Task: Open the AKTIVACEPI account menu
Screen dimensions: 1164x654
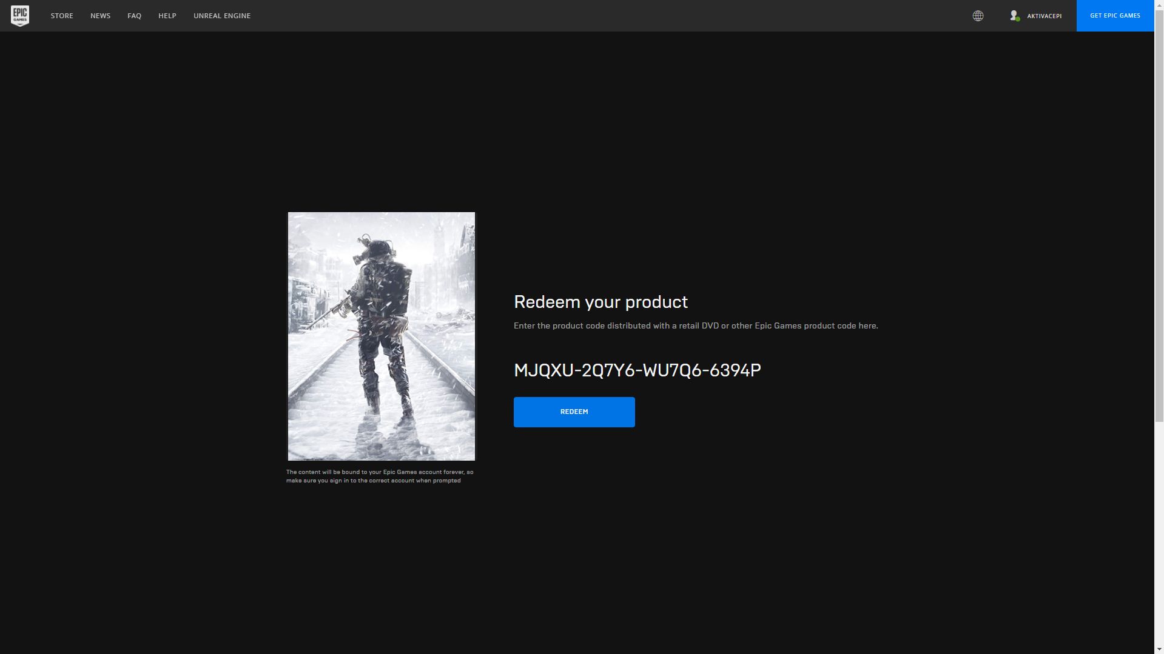Action: (x=1044, y=16)
